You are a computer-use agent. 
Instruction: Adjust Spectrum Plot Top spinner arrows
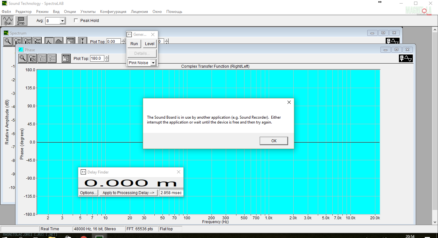[x=123, y=41]
